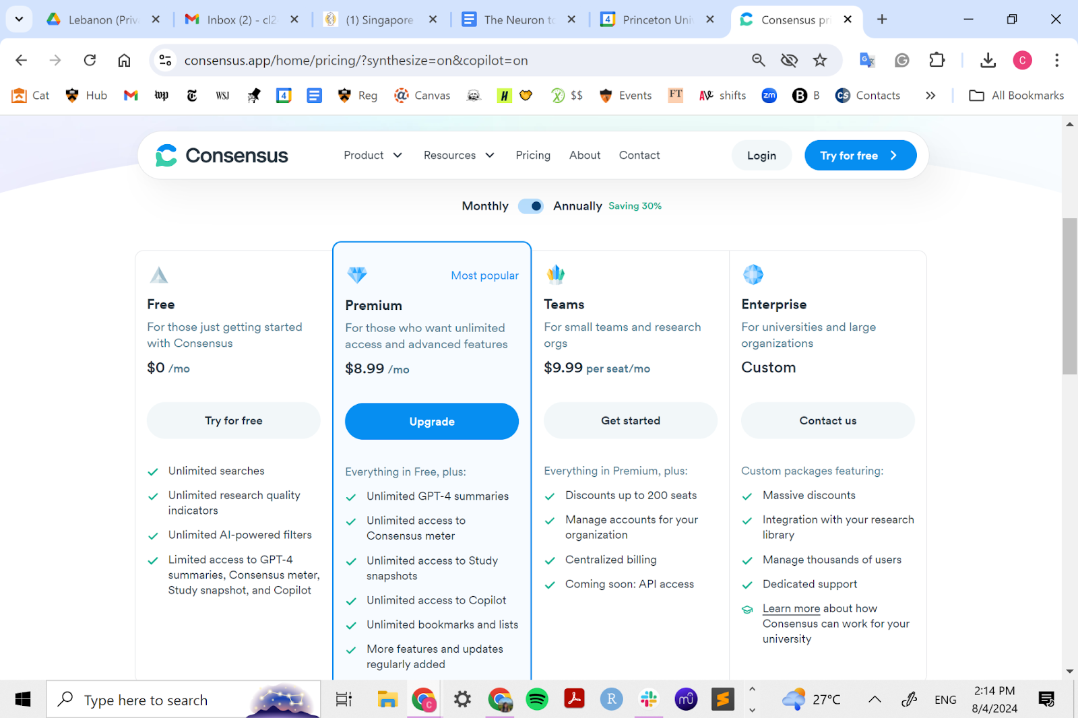Screen dimensions: 1078x718
Task: Go to the Chrome home page
Action: pyautogui.click(x=124, y=61)
